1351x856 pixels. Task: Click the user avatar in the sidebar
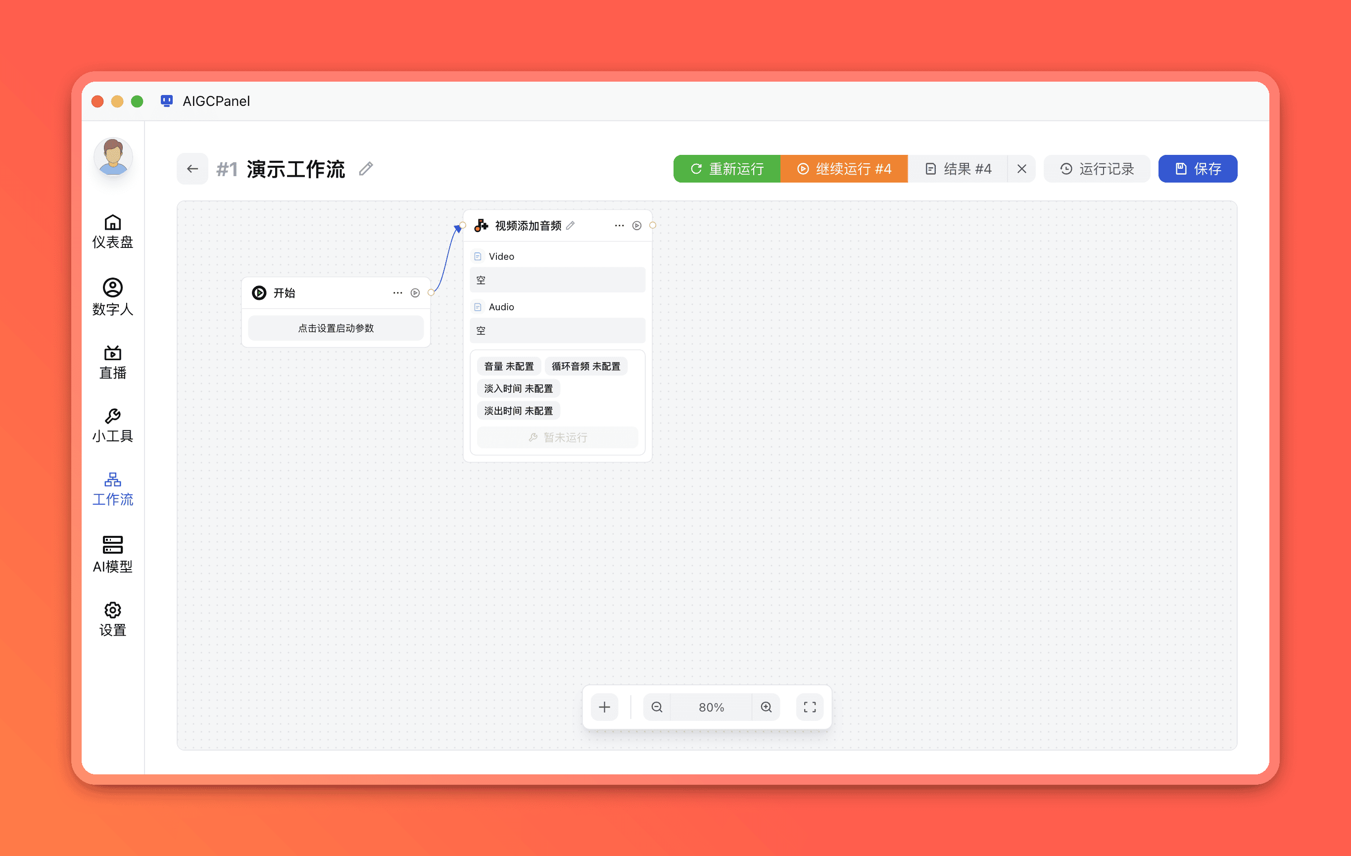point(113,156)
